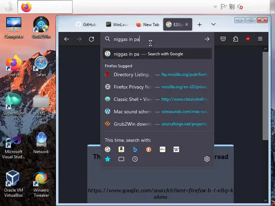Reload the page with the refresh icon
Screen dimensions: 275x206
tap(91, 39)
